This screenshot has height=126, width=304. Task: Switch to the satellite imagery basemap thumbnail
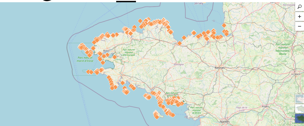300,118
